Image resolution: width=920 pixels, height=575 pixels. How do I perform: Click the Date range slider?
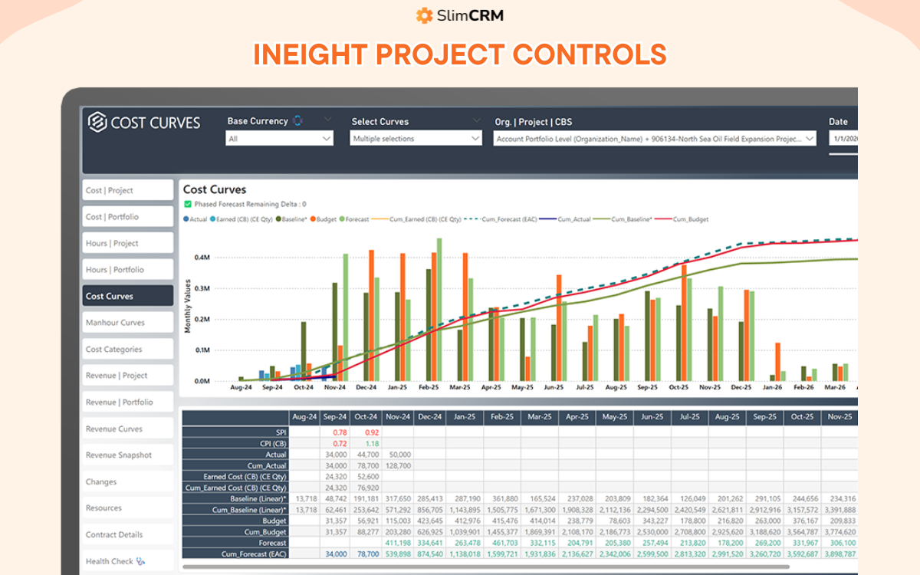pyautogui.click(x=843, y=154)
